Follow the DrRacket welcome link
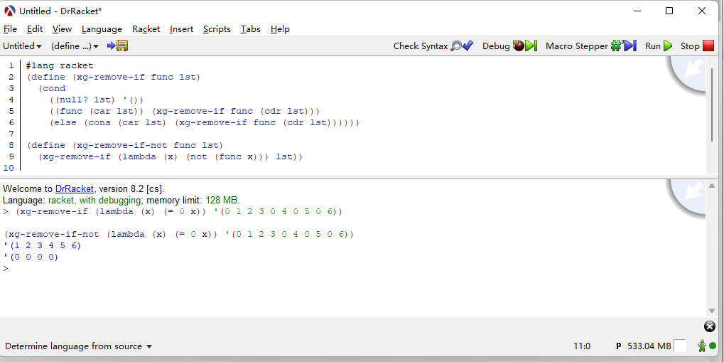This screenshot has width=724, height=362. tap(75, 188)
